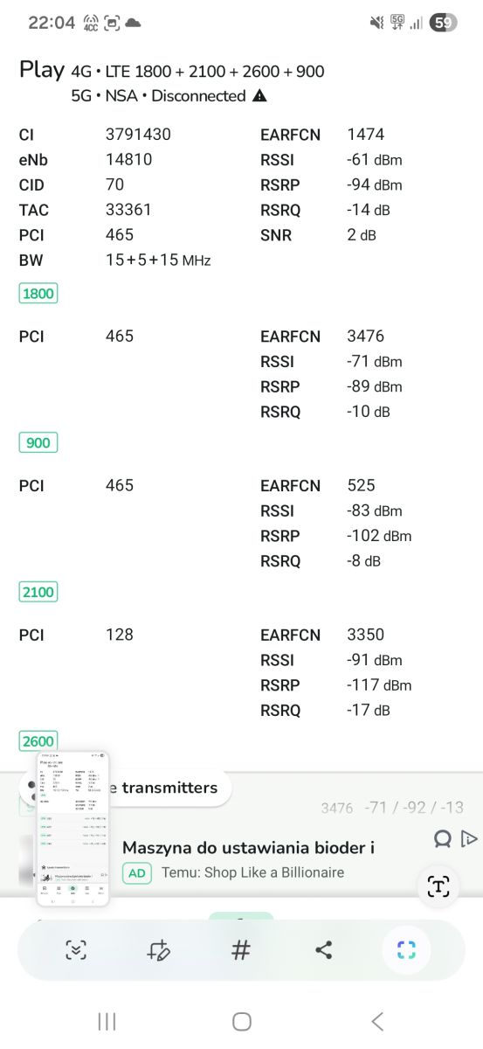Tap the Android home button
The image size is (483, 1049).
click(x=242, y=1021)
